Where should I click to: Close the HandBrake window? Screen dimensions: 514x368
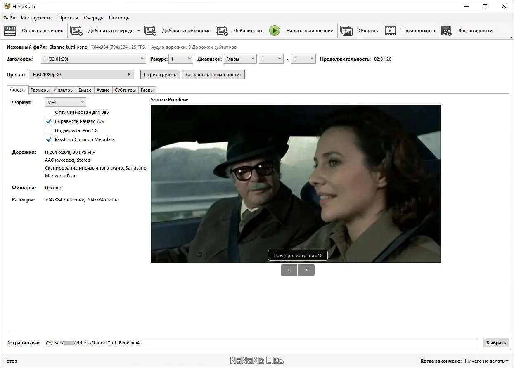(504, 6)
